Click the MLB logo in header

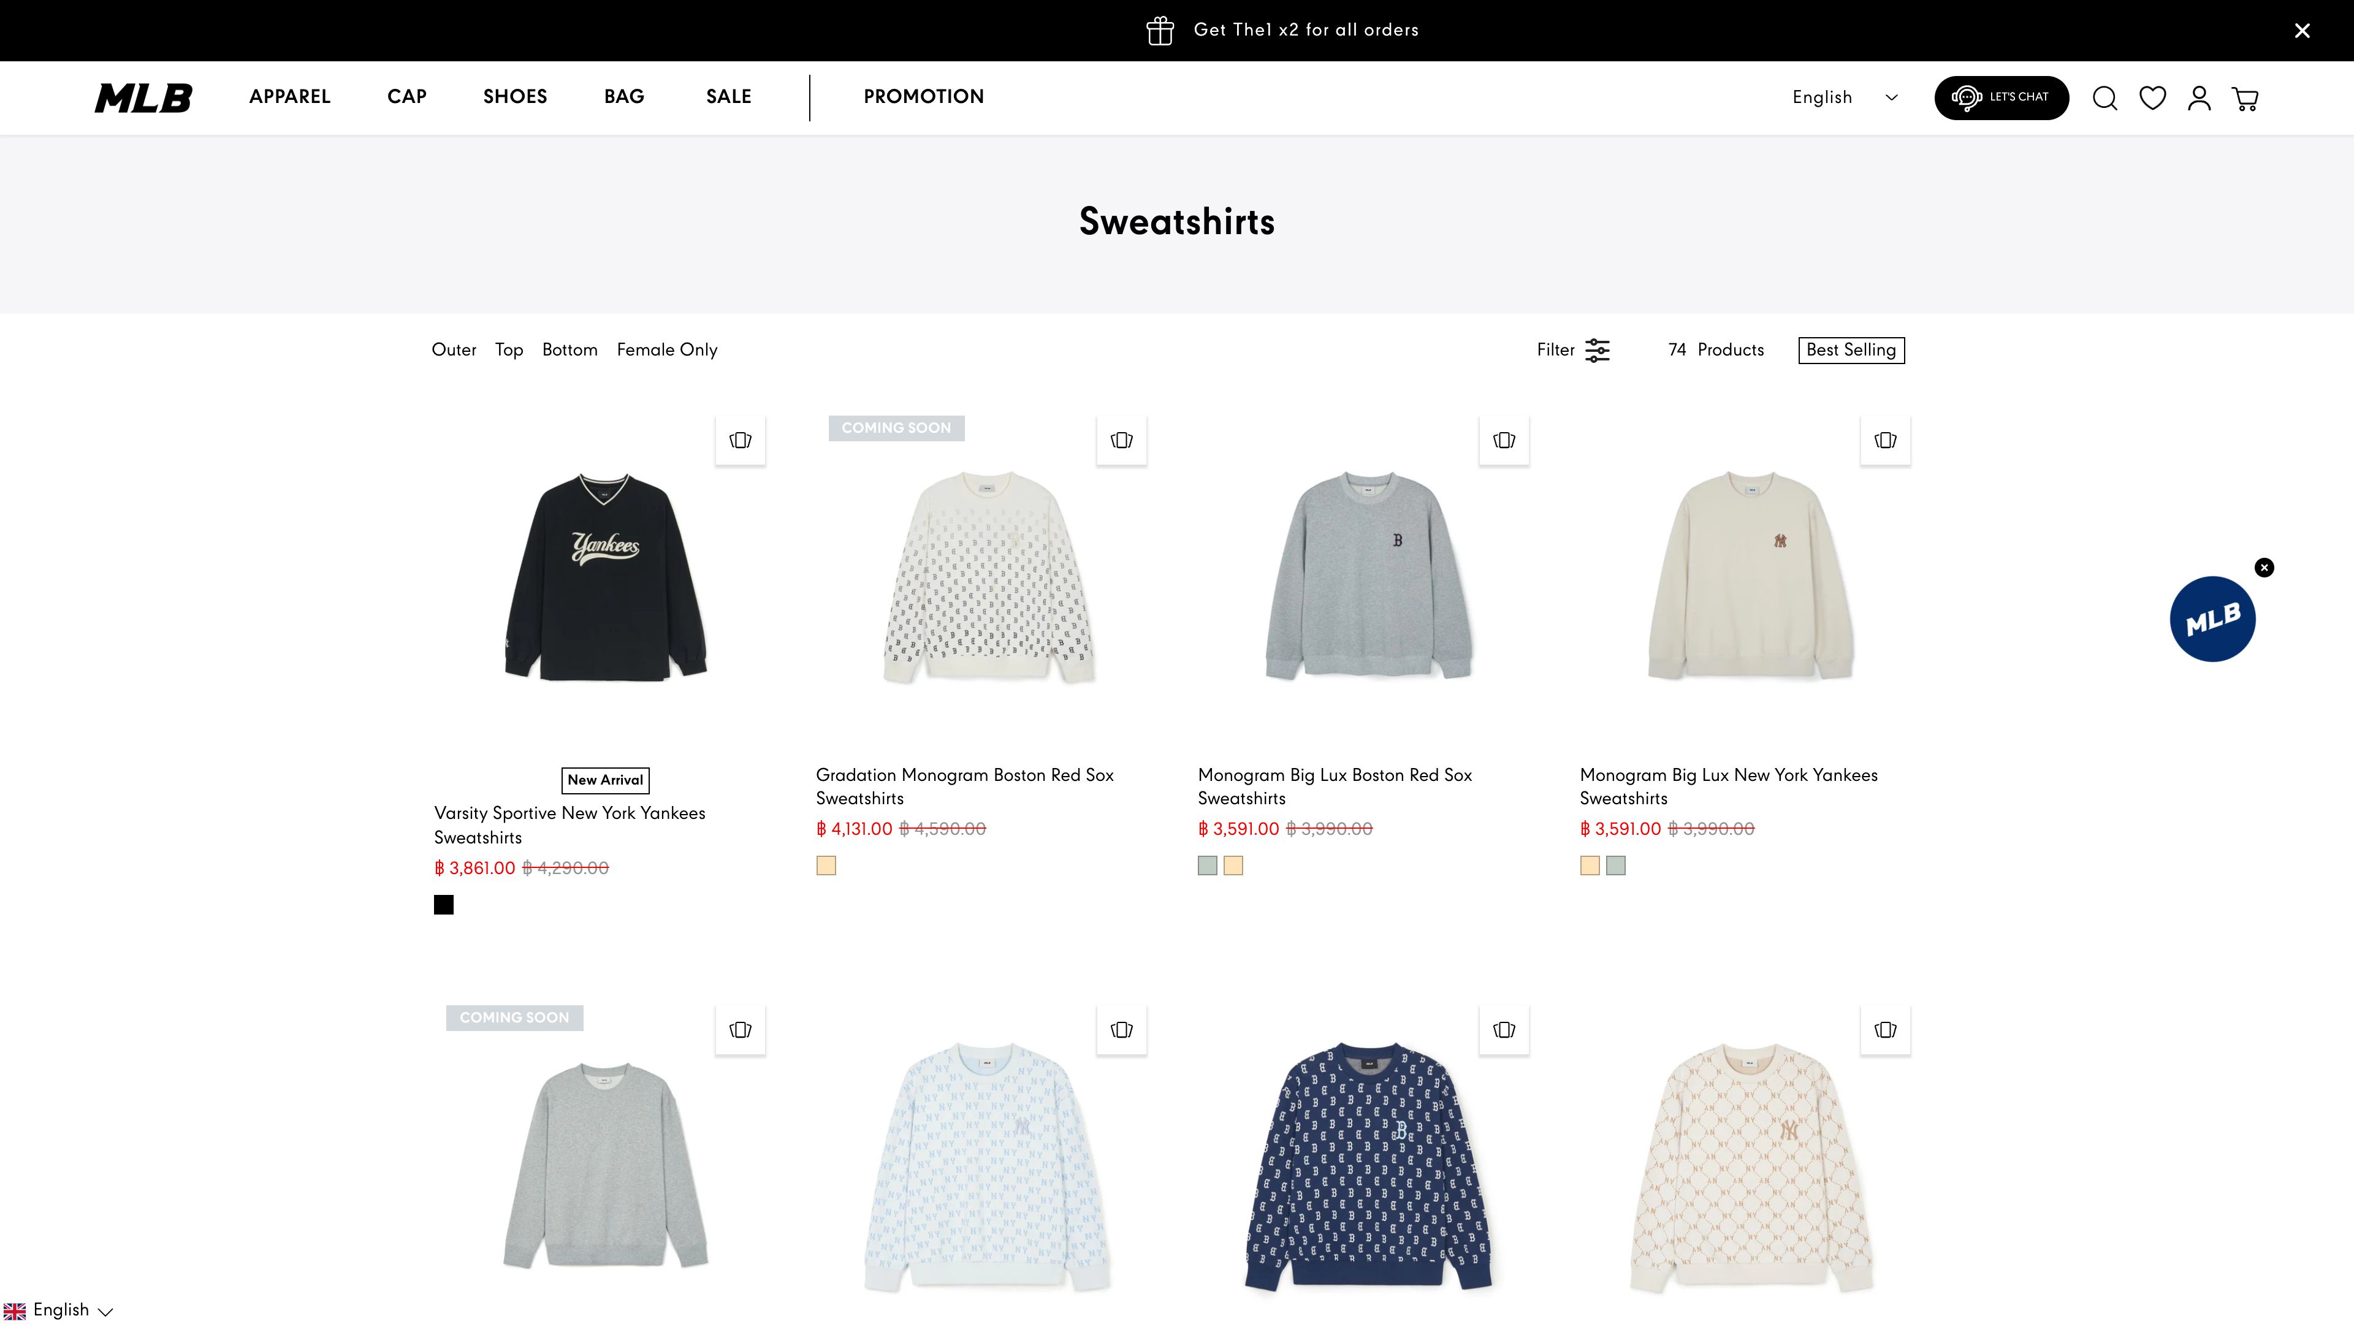[x=143, y=98]
